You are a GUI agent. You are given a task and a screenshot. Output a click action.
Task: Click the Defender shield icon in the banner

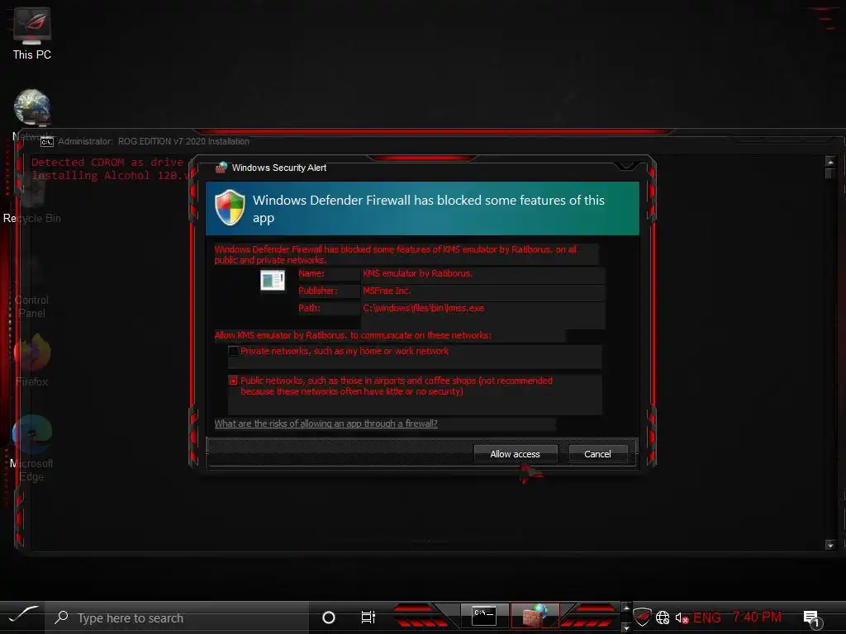tap(230, 207)
